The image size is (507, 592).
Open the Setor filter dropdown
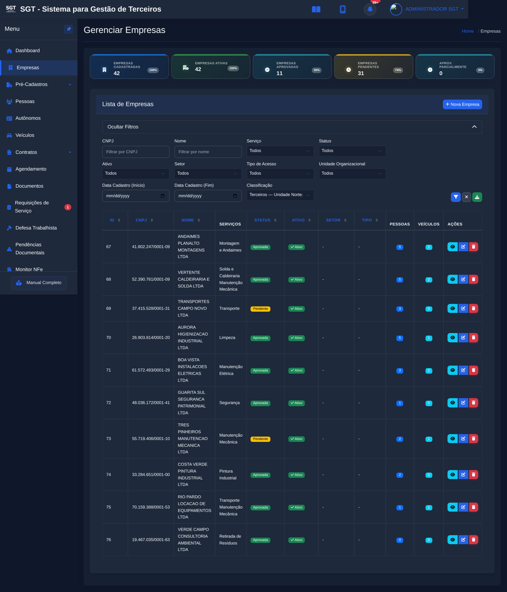click(x=208, y=174)
